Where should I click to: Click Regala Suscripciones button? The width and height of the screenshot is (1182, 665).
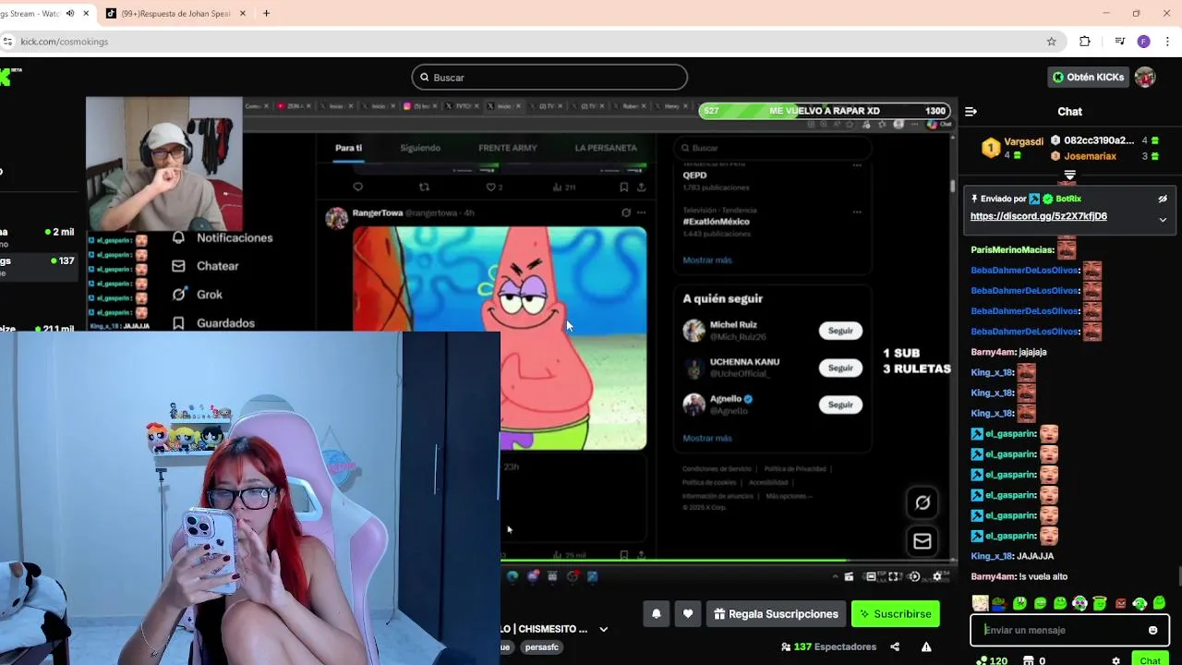click(x=776, y=613)
